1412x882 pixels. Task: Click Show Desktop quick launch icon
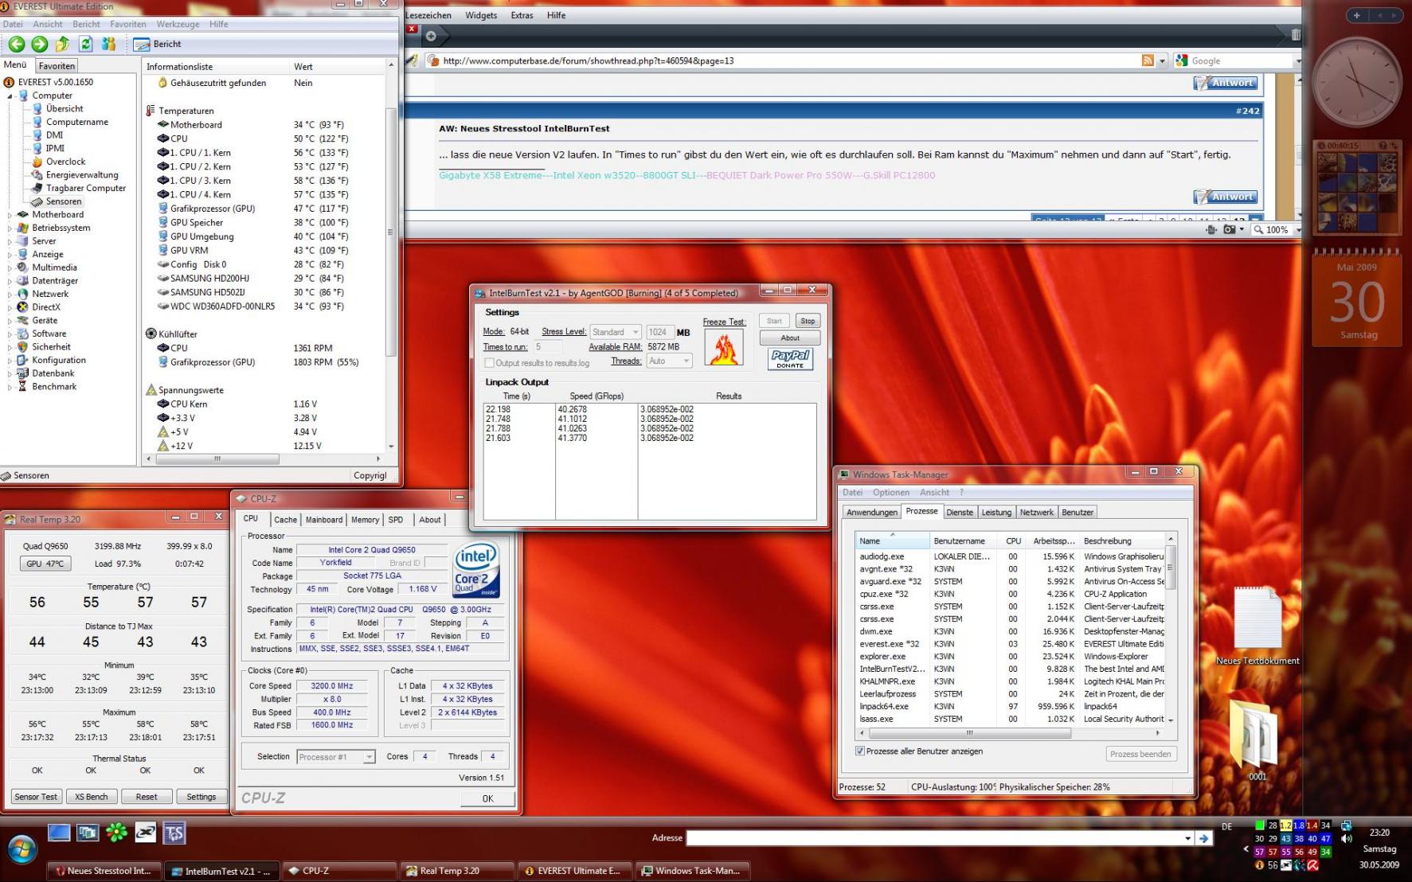coord(59,833)
